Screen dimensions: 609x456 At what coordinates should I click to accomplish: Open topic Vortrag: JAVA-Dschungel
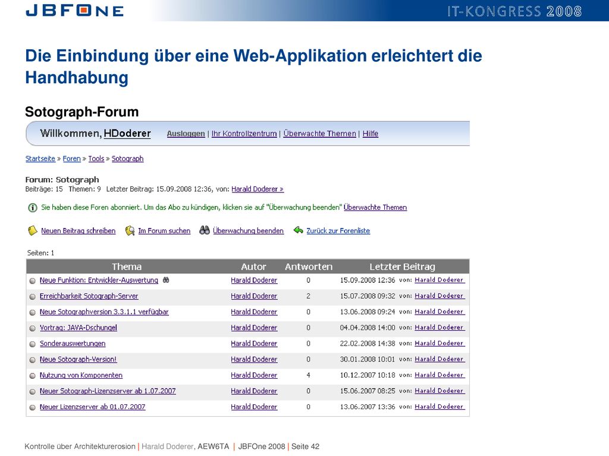[78, 328]
